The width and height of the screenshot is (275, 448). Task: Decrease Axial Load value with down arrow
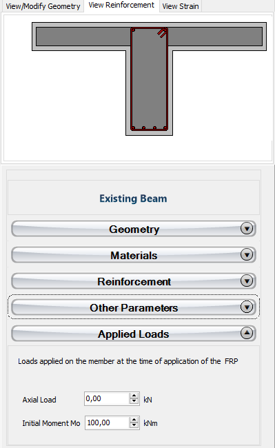point(134,401)
